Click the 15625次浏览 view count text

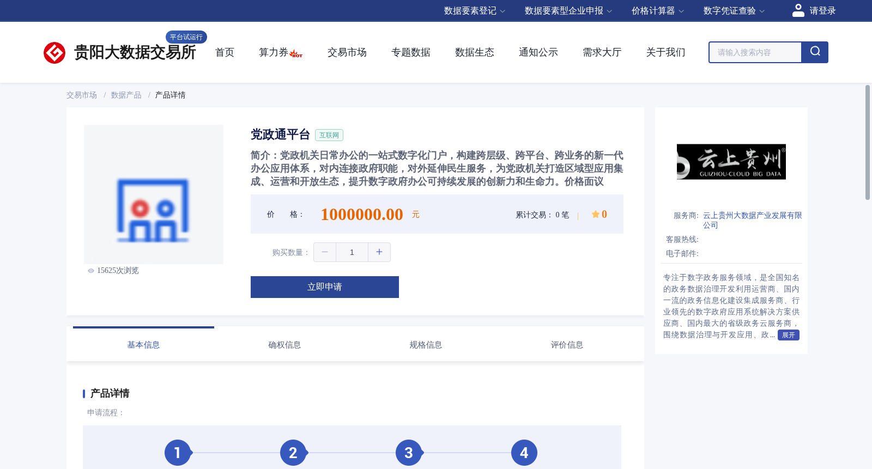pyautogui.click(x=118, y=271)
